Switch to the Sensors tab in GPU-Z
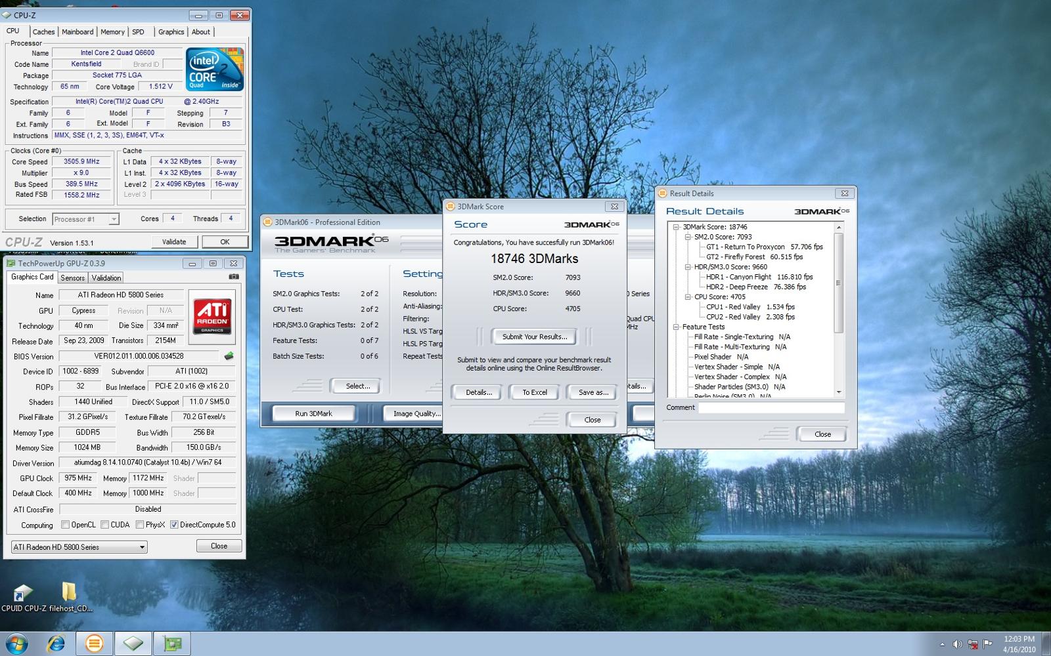Screen dimensions: 1051x656 (x=72, y=278)
